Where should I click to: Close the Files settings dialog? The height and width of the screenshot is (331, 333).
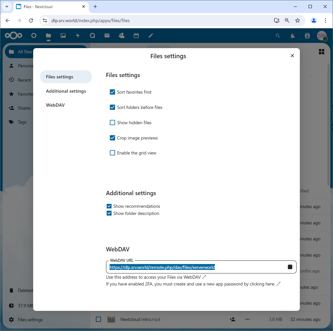point(292,56)
